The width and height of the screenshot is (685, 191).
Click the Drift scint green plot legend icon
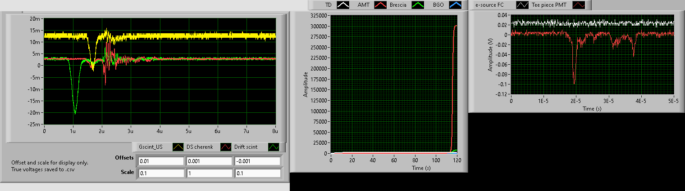pos(274,147)
